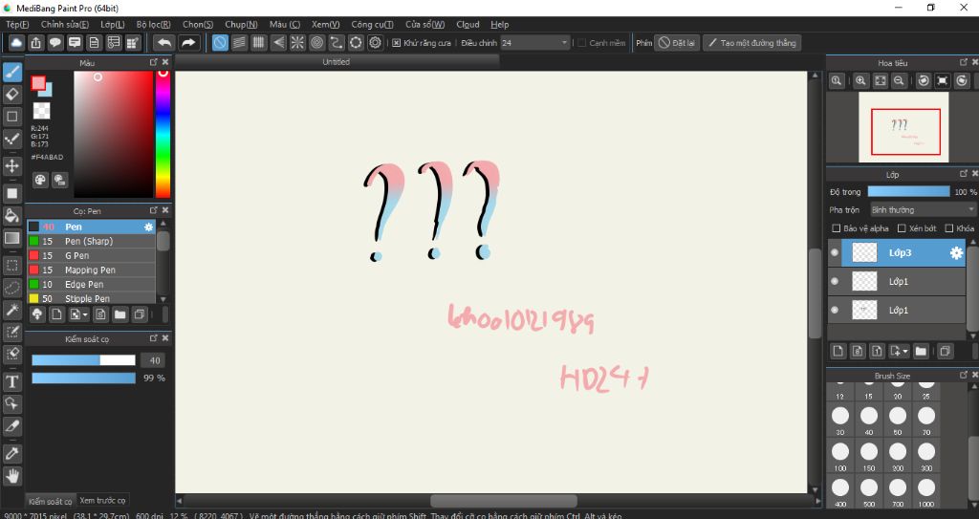Click the Đặt lại button
This screenshot has height=519, width=979.
pyautogui.click(x=677, y=43)
